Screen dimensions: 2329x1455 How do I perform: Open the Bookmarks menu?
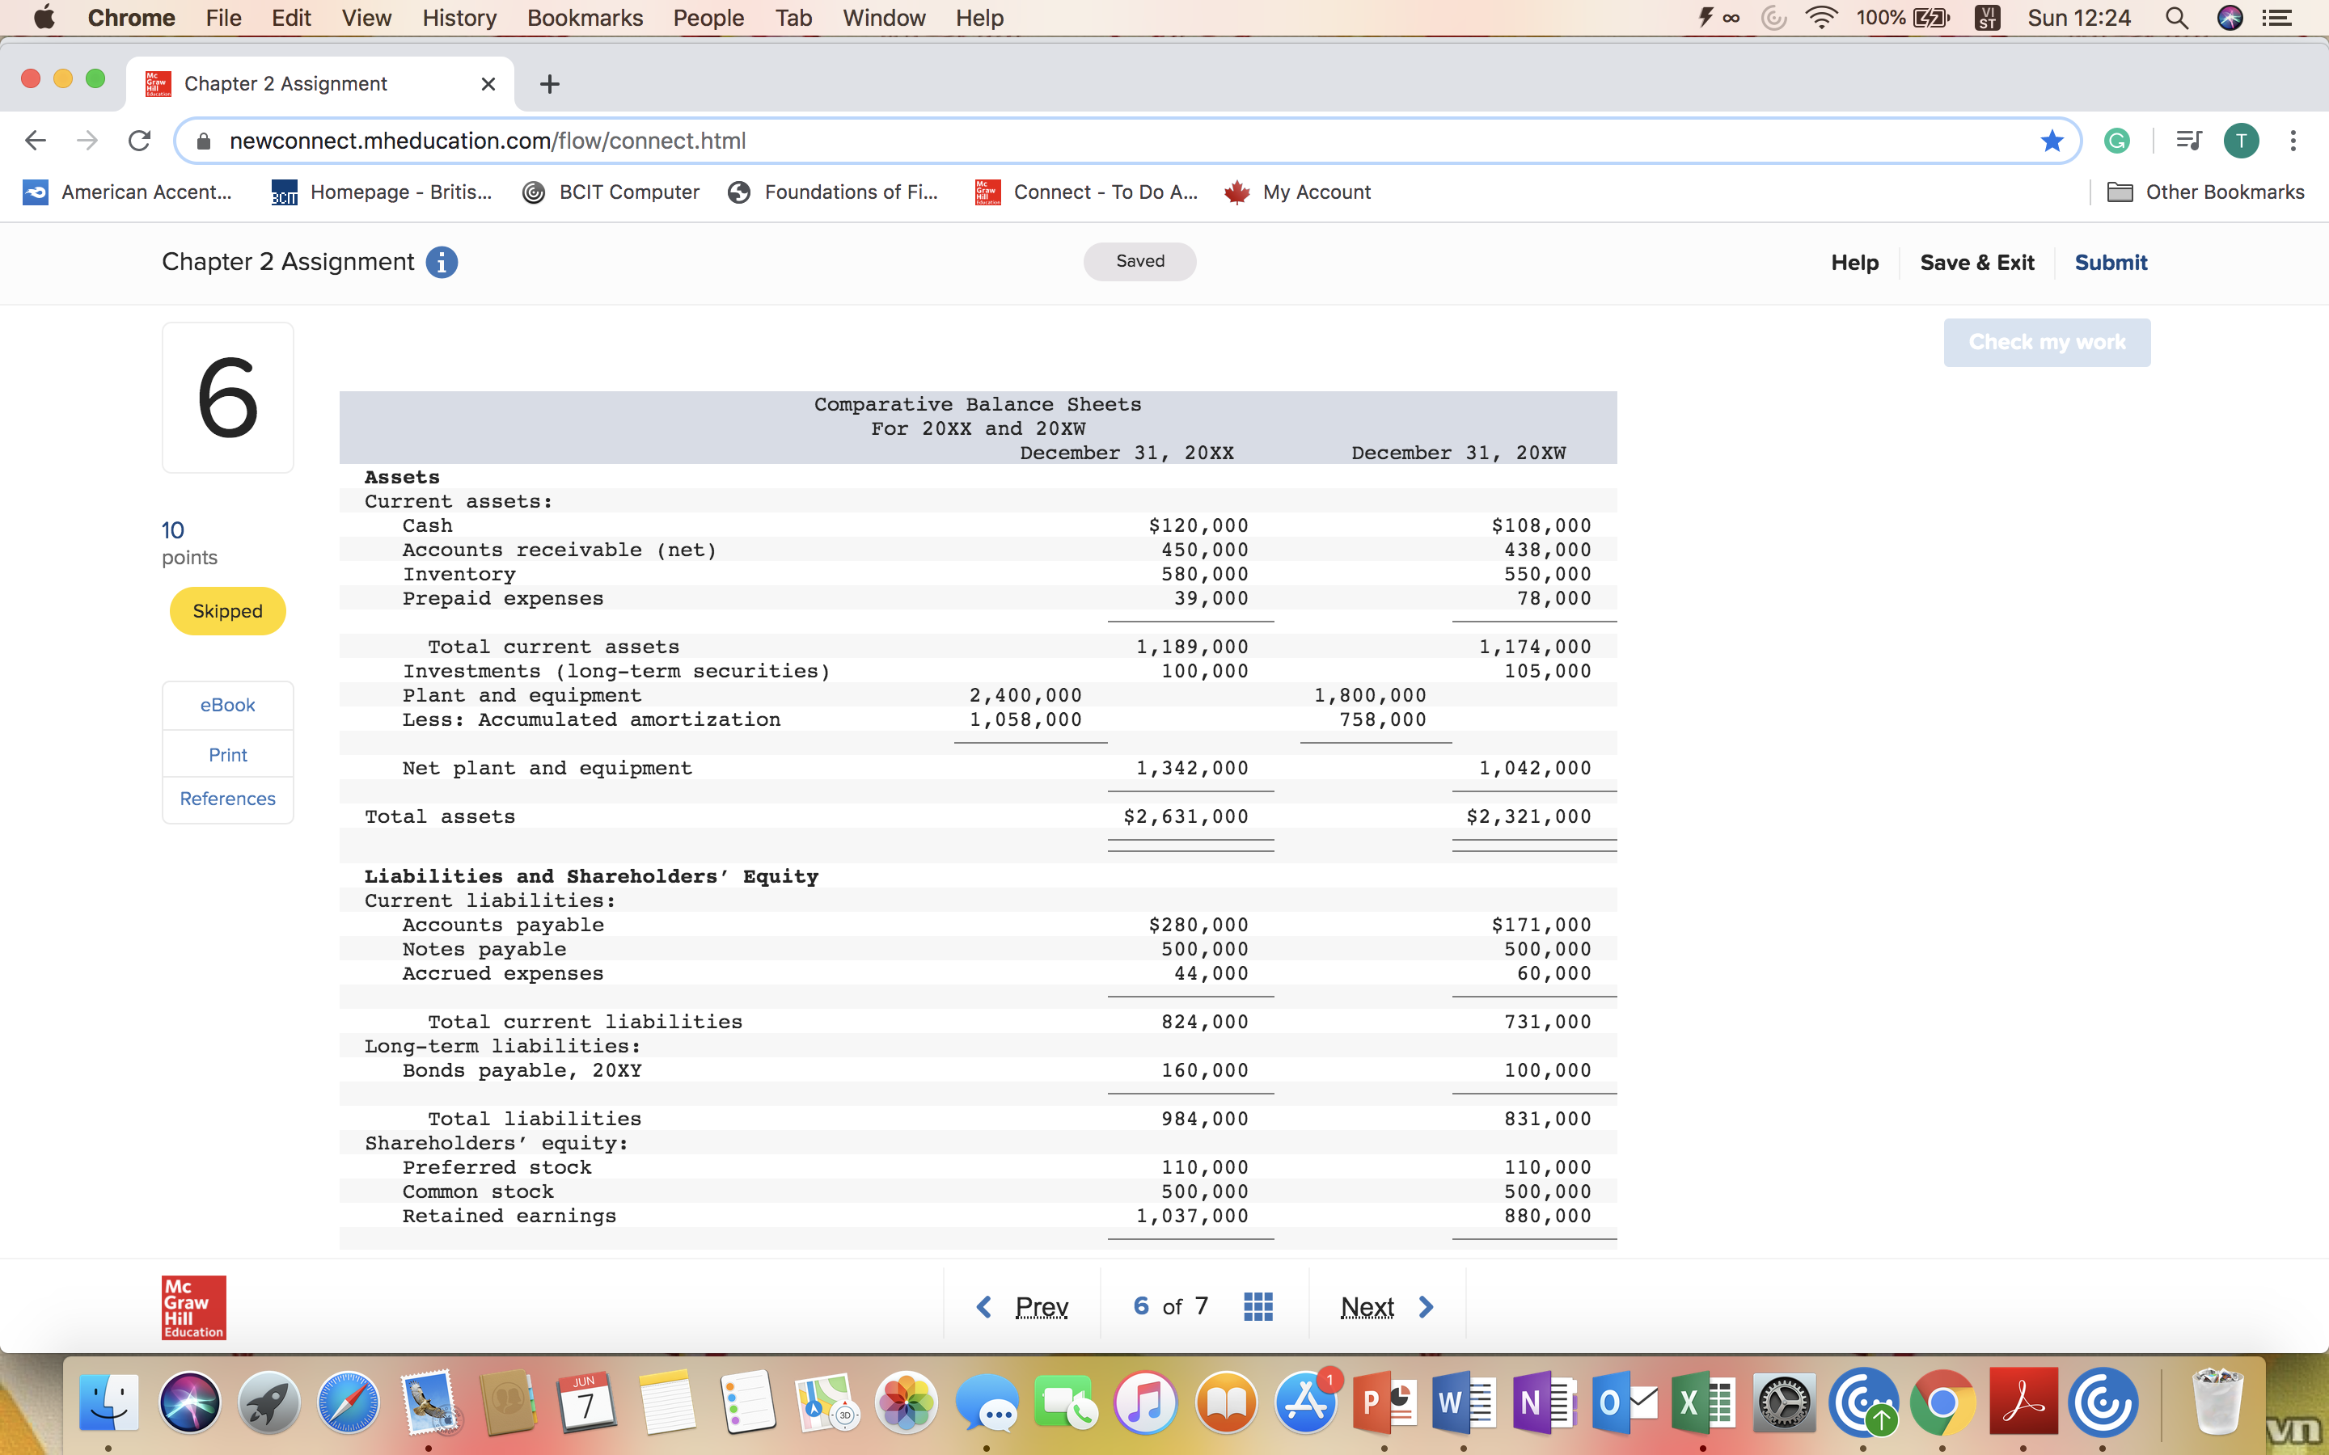(x=584, y=17)
